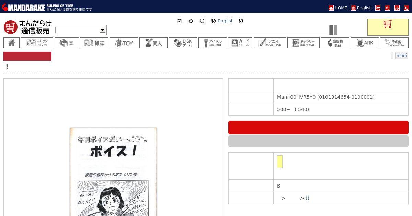Image resolution: width=412 pixels, height=216 pixels.
Task: Open the yellow shopping cart box
Action: coord(388,27)
